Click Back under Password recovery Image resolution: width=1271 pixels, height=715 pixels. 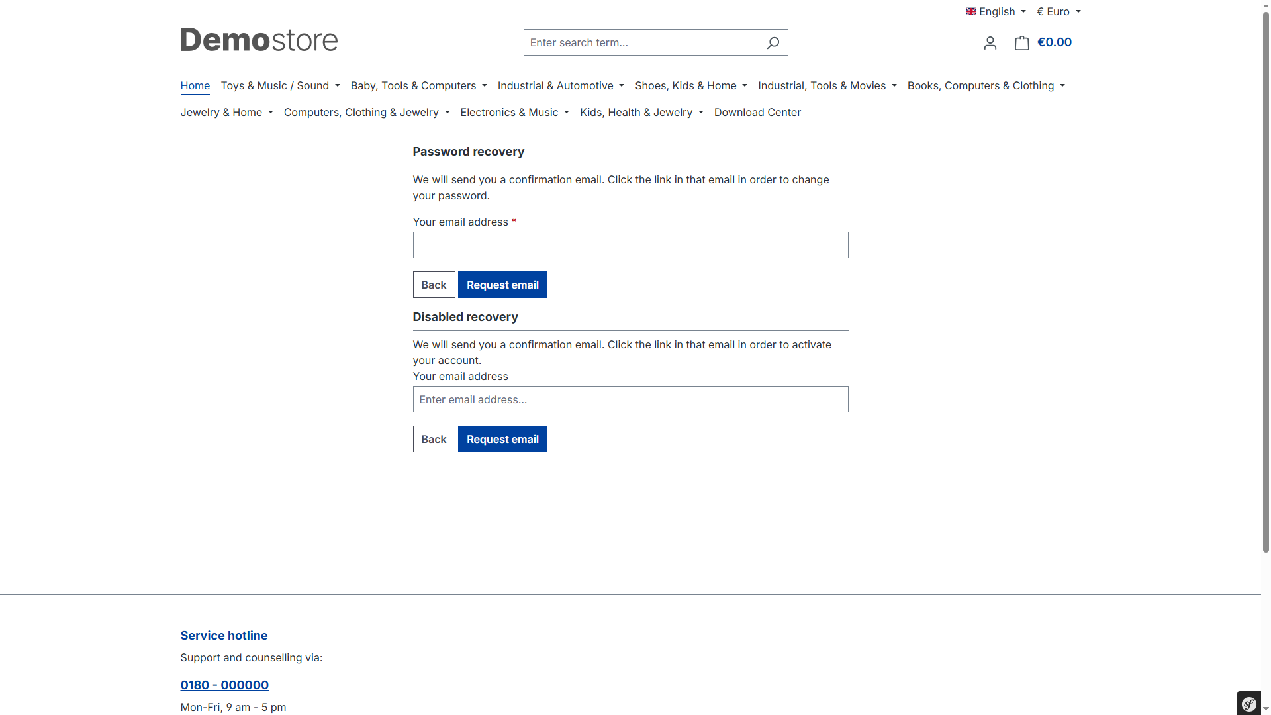pos(434,285)
